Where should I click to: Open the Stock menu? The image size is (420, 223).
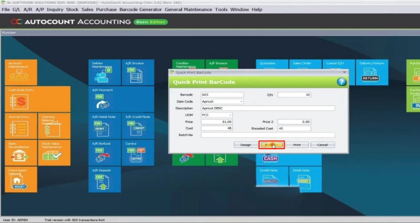(x=72, y=9)
